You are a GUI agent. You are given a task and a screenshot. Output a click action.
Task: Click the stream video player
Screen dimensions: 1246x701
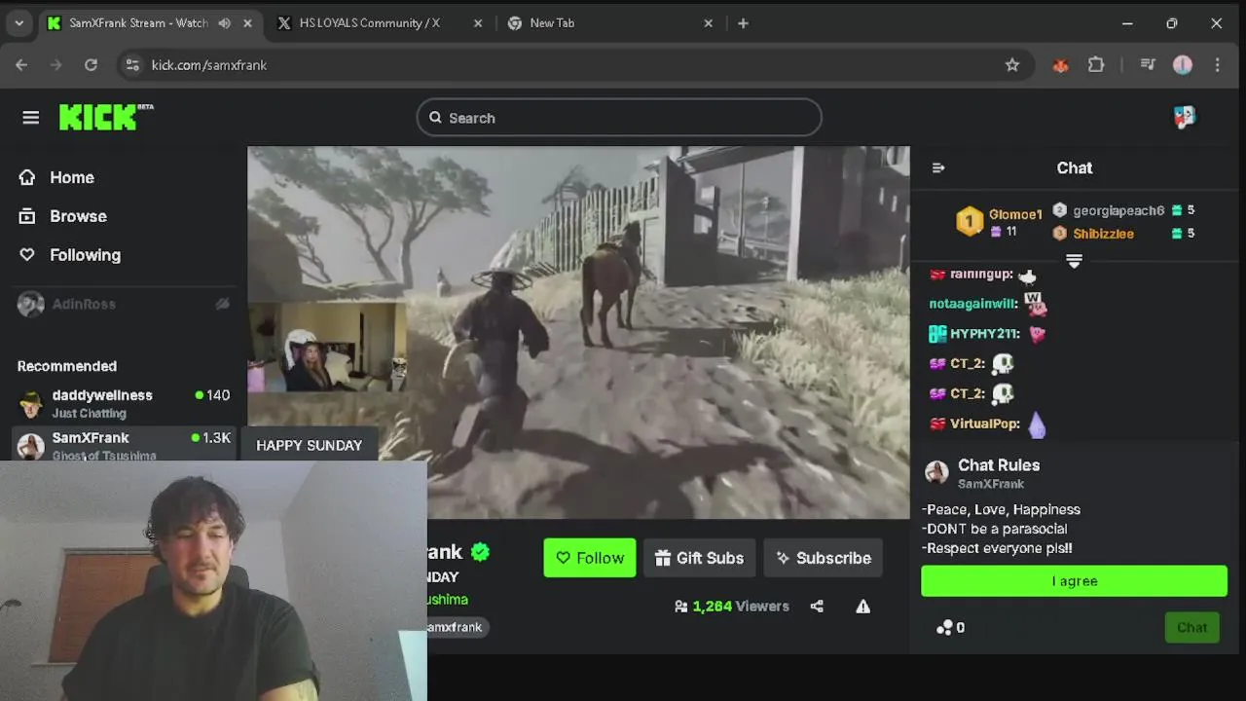click(578, 333)
